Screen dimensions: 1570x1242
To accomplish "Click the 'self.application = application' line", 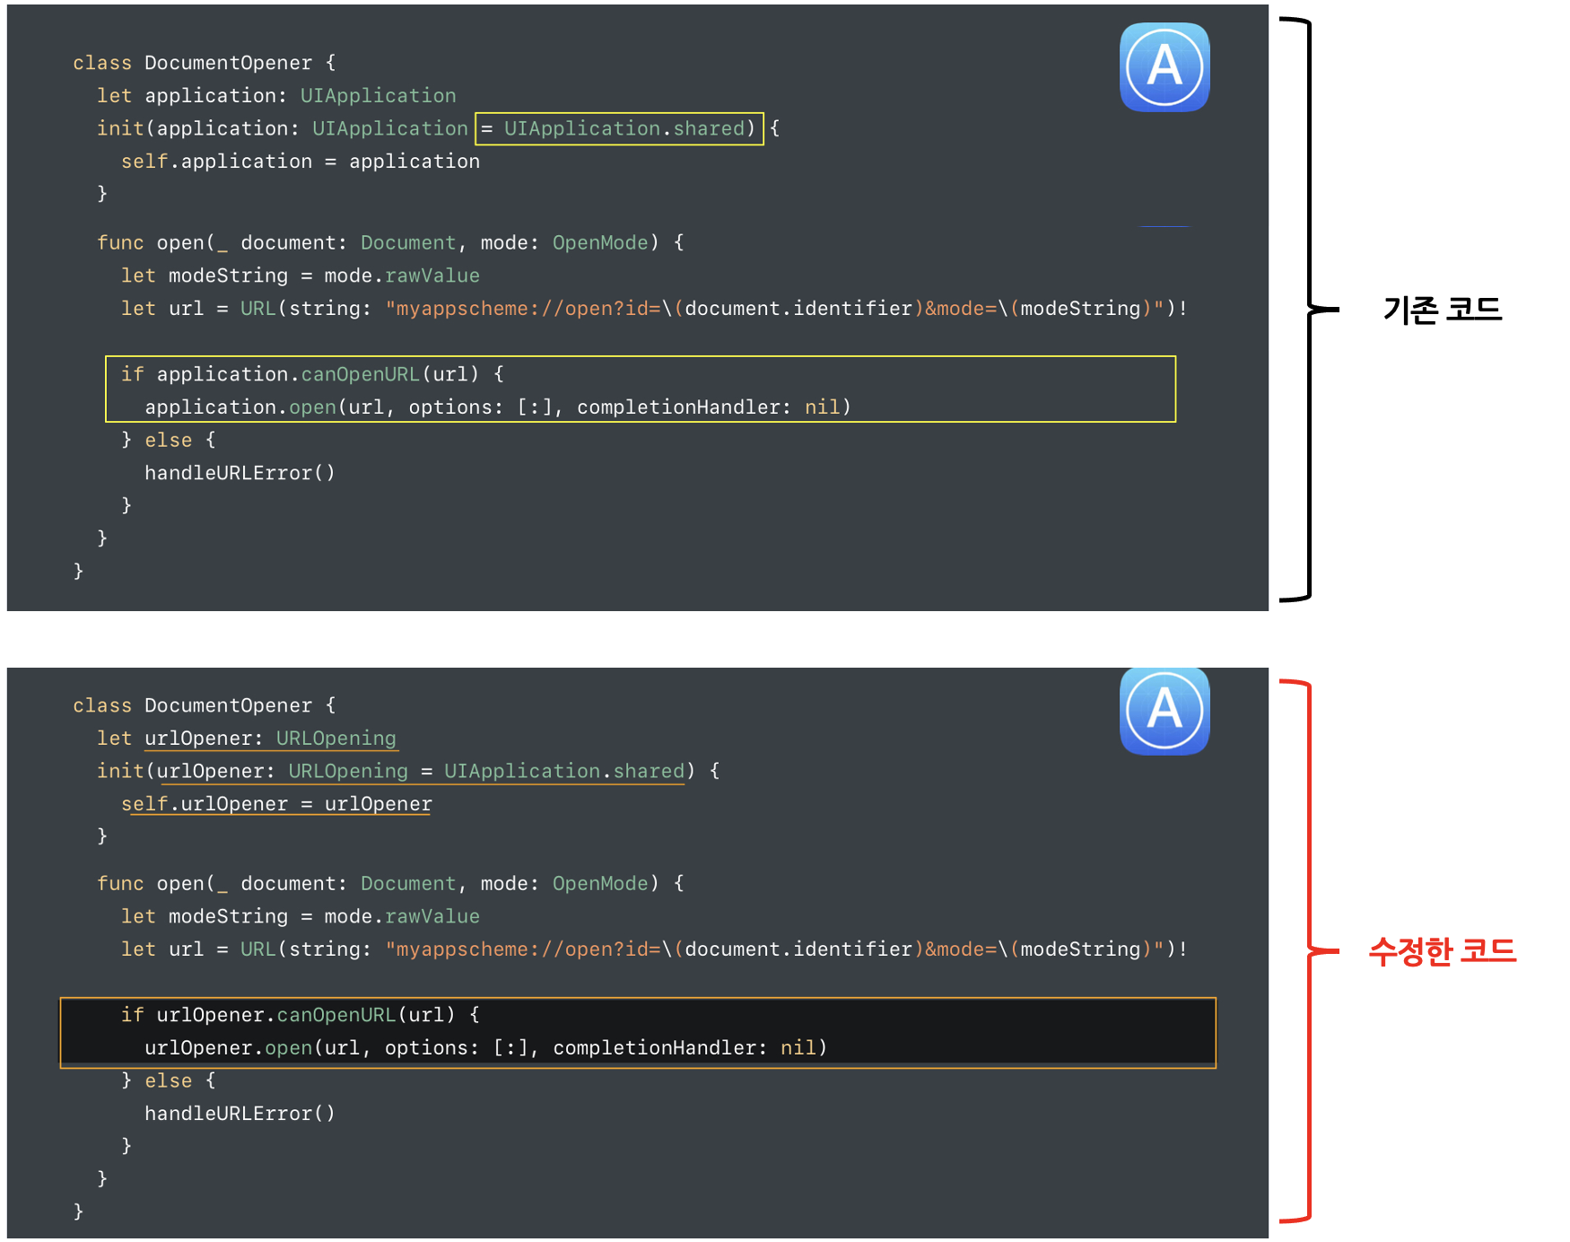I will tap(301, 162).
